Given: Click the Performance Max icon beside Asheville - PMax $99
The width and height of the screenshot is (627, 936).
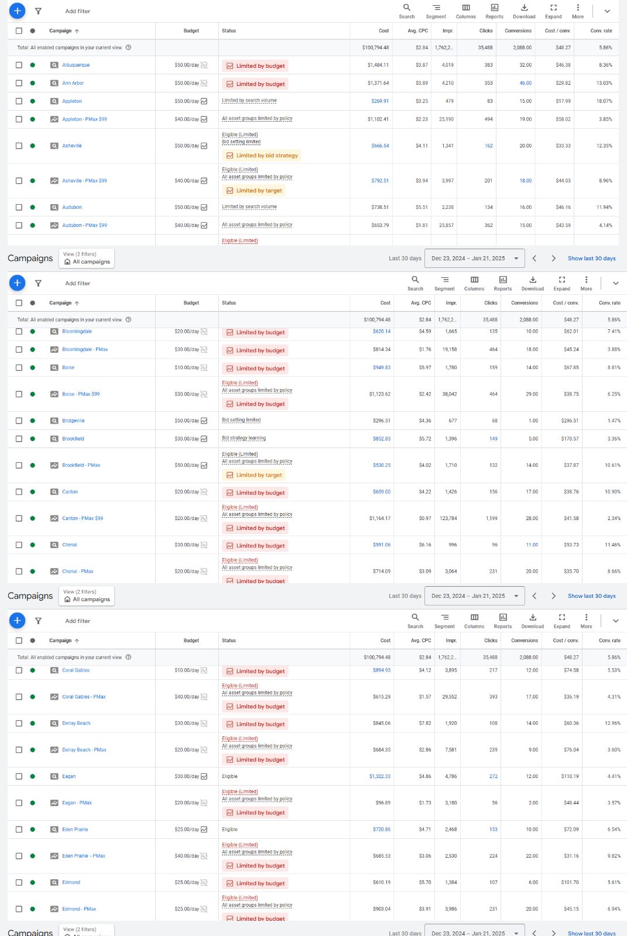Looking at the screenshot, I should pyautogui.click(x=54, y=181).
